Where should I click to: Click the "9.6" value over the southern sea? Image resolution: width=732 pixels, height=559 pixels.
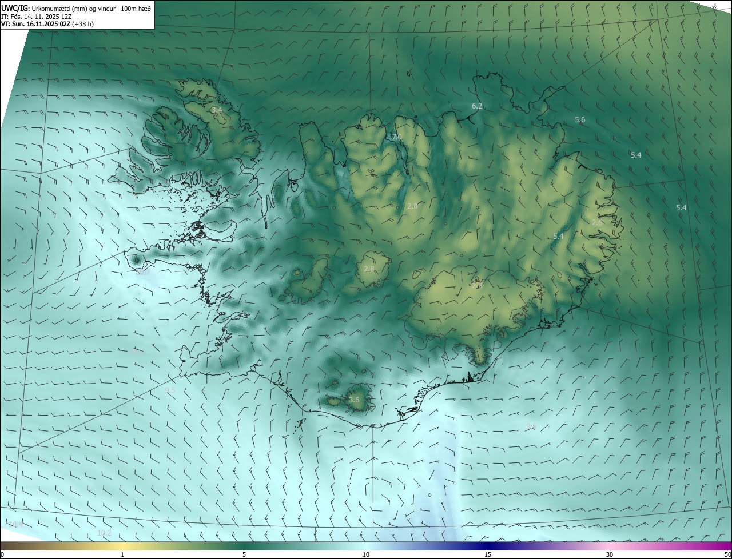click(x=531, y=426)
